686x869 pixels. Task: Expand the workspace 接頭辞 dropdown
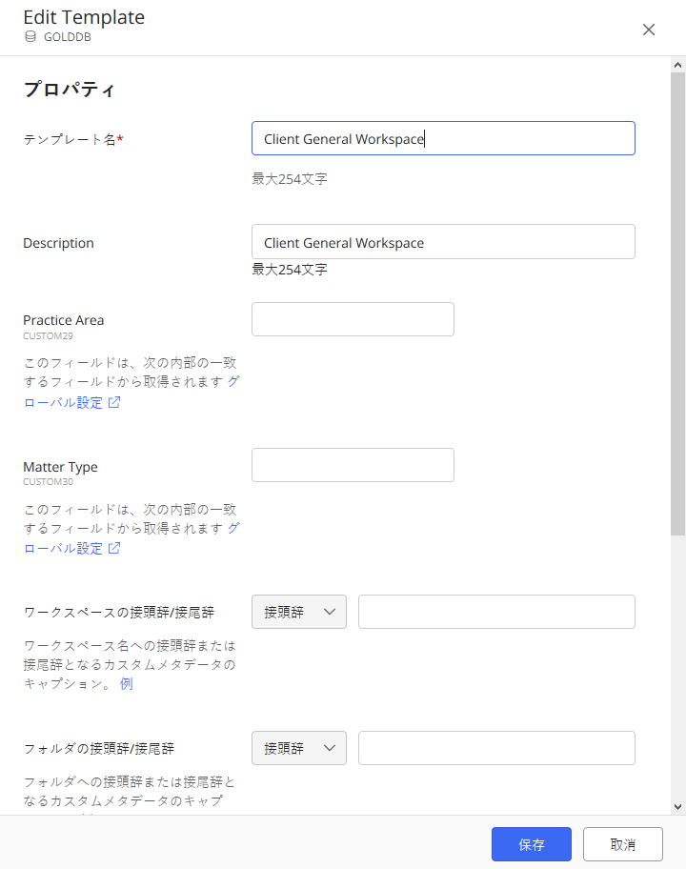(299, 612)
